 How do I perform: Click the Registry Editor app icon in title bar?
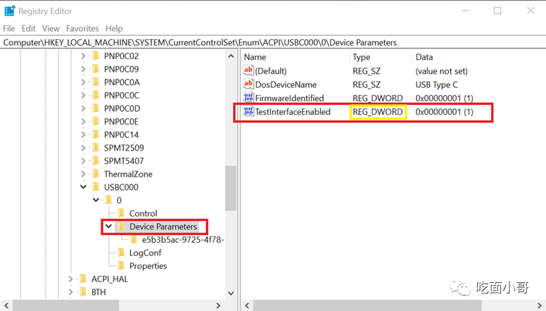tap(9, 11)
